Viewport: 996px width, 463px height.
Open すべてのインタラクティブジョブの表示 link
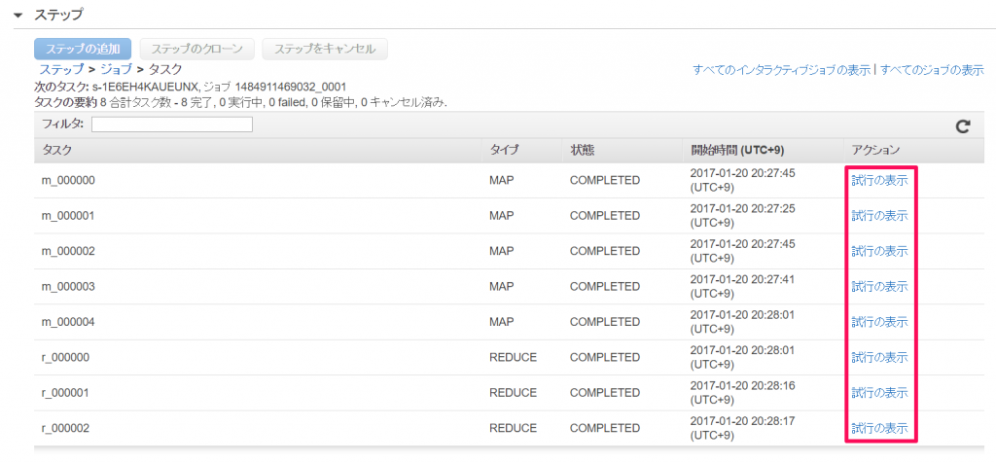point(781,70)
